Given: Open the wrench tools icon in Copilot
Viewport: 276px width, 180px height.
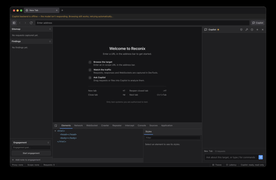Looking at the screenshot, I should [x=247, y=29].
